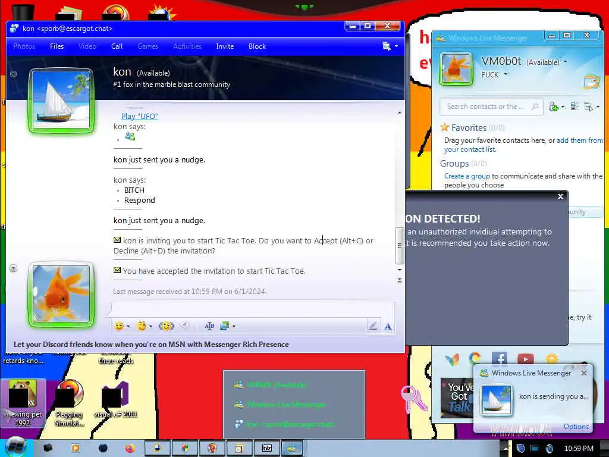Send a nudge using the shaking smiley icon

coord(167,327)
